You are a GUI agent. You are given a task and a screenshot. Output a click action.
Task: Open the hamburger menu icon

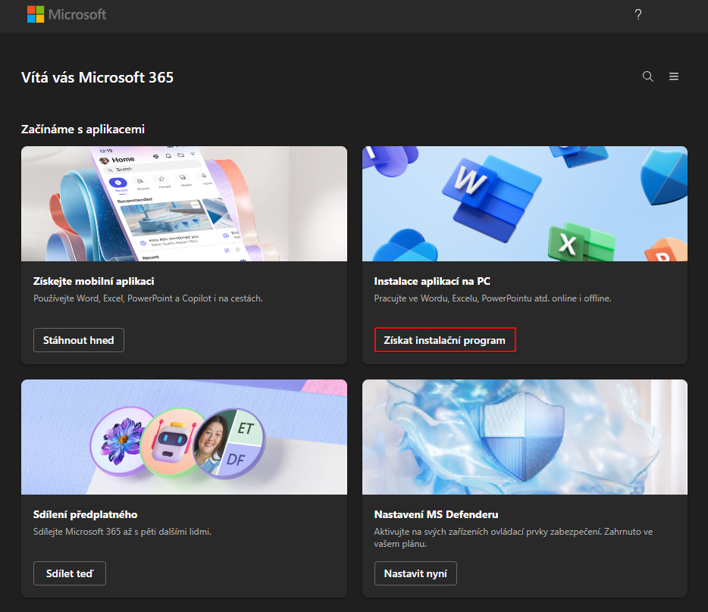pyautogui.click(x=674, y=76)
